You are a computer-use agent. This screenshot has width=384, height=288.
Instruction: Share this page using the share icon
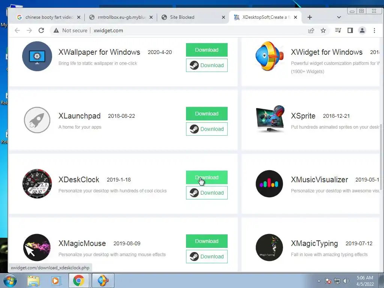(311, 30)
